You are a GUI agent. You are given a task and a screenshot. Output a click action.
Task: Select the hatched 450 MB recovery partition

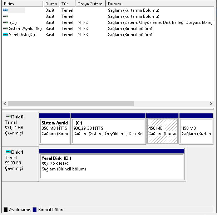point(162,129)
